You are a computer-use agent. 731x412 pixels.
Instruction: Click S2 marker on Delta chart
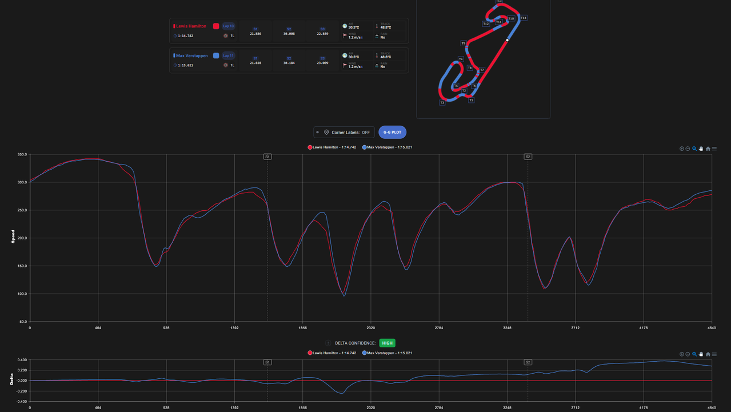click(528, 362)
